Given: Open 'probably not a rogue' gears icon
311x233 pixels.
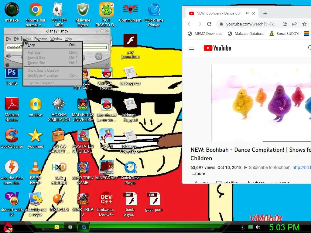Looking at the screenshot, I should [35, 198].
